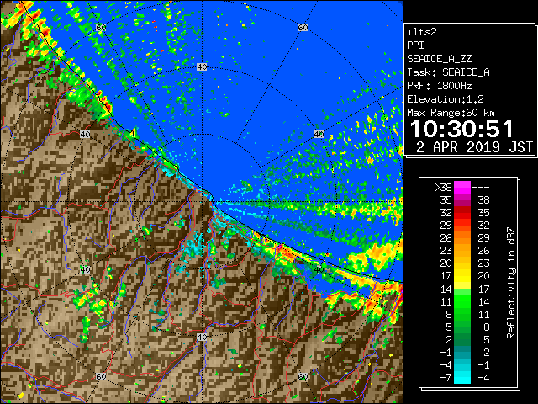Click the 10:30:51 timestamp

click(x=462, y=129)
